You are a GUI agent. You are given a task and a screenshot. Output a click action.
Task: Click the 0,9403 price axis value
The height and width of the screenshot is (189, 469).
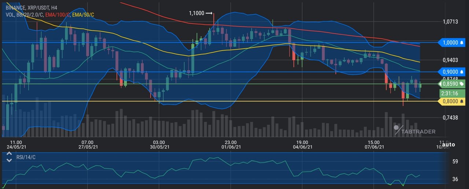click(x=450, y=60)
